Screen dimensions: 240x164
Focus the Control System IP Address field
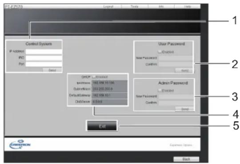tap(44, 51)
